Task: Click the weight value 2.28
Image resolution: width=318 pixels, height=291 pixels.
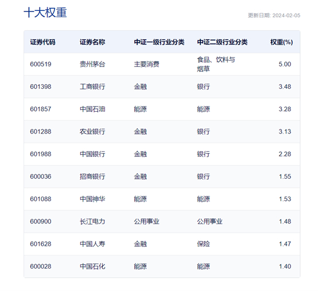Action: [x=285, y=154]
